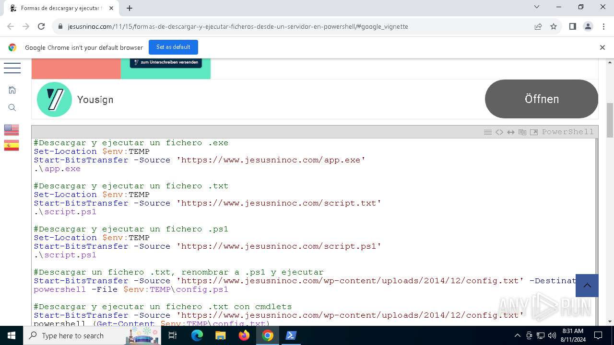The height and width of the screenshot is (345, 614).
Task: Open Windows Start menu
Action: 12,335
